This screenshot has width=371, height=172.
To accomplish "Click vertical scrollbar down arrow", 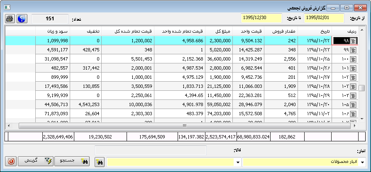I will [x=361, y=119].
